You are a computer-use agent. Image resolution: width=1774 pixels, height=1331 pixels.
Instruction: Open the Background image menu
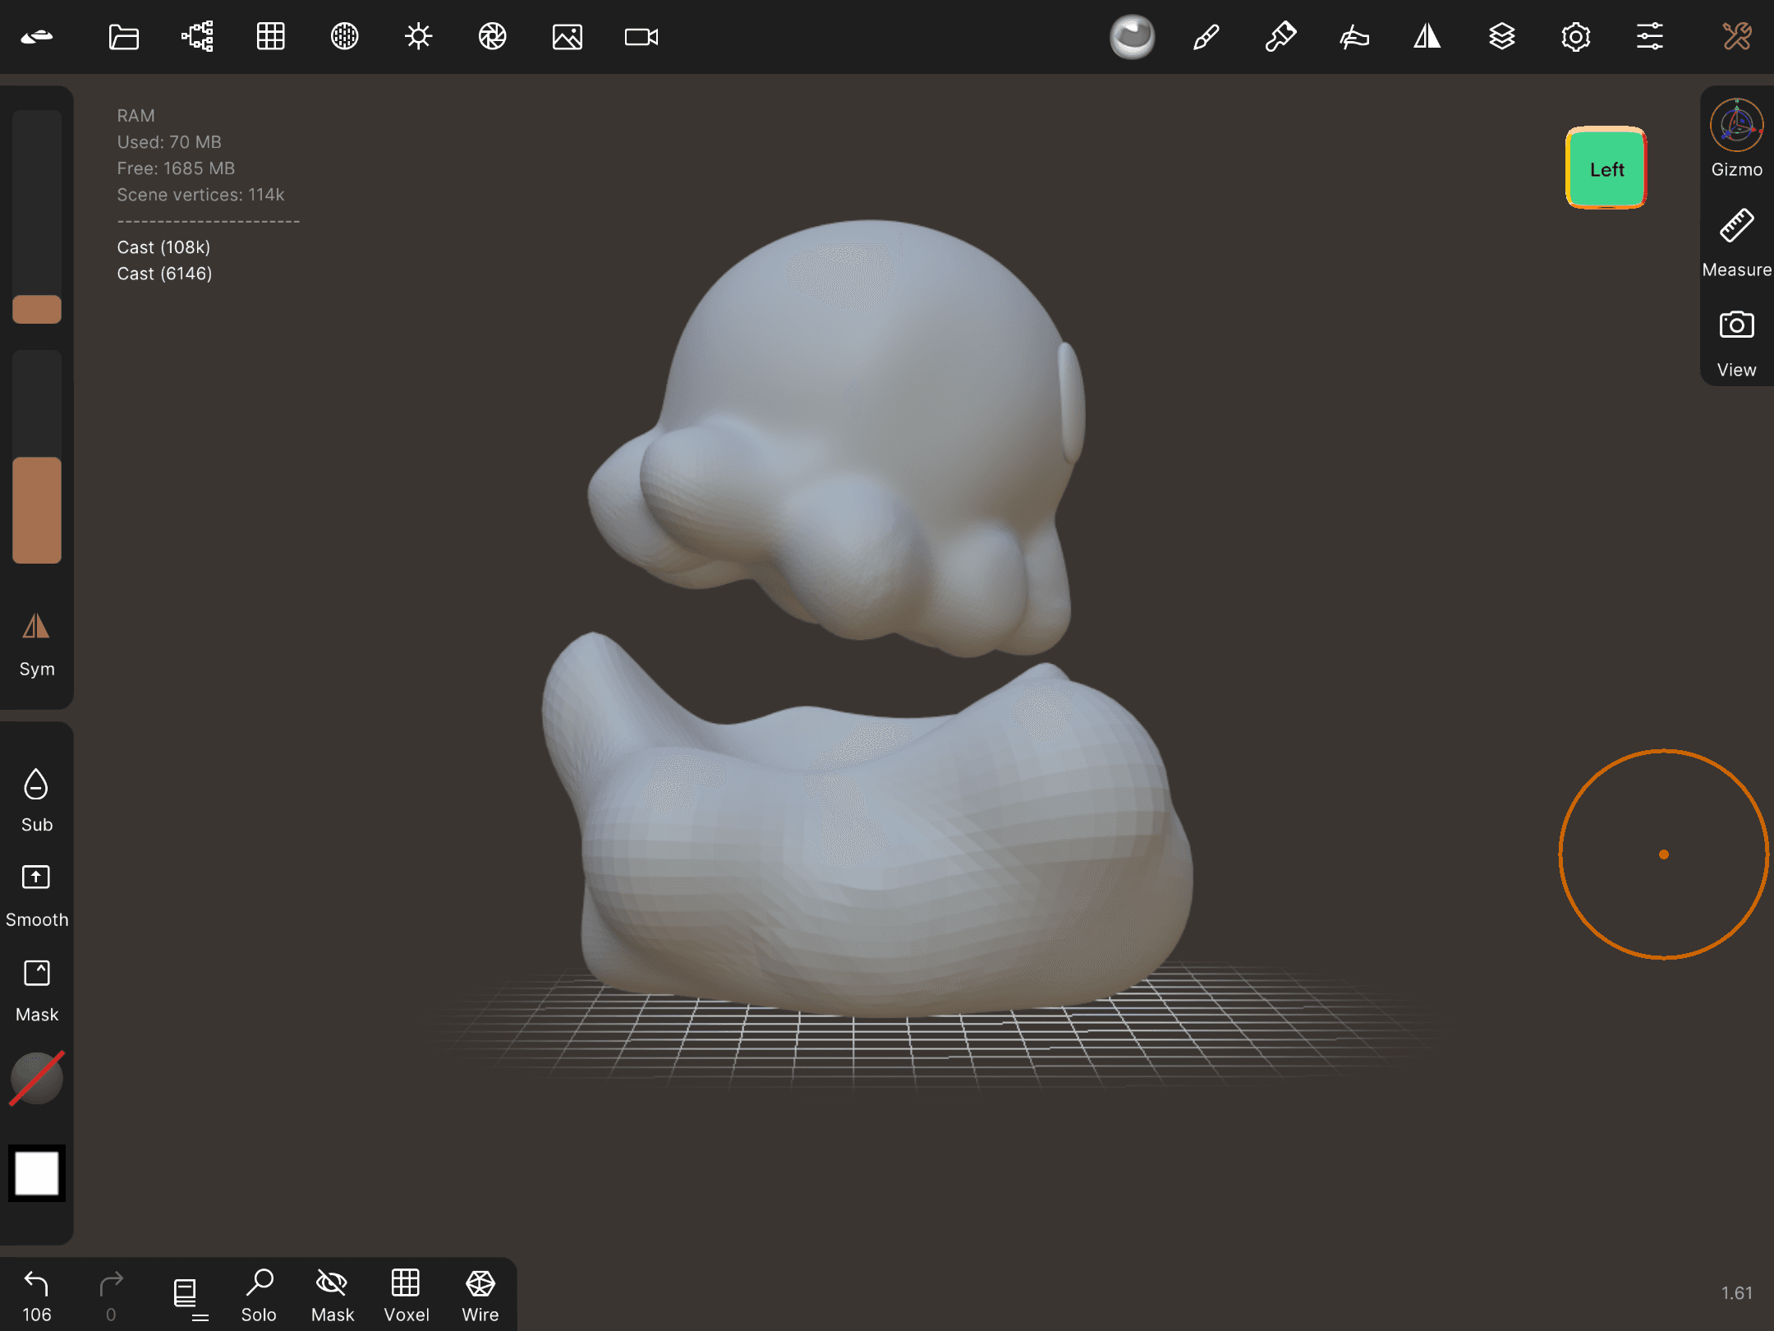pos(567,37)
